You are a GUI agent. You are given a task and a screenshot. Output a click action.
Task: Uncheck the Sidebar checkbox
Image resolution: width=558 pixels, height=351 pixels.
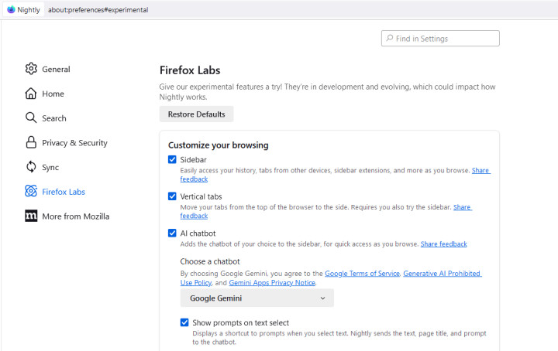tap(172, 159)
